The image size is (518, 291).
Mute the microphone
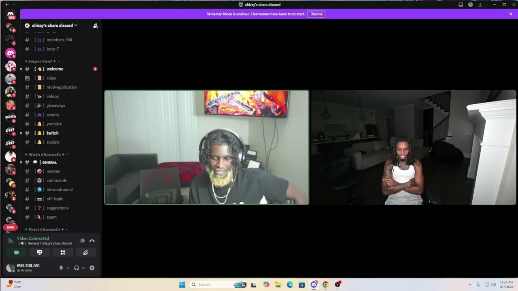point(61,268)
